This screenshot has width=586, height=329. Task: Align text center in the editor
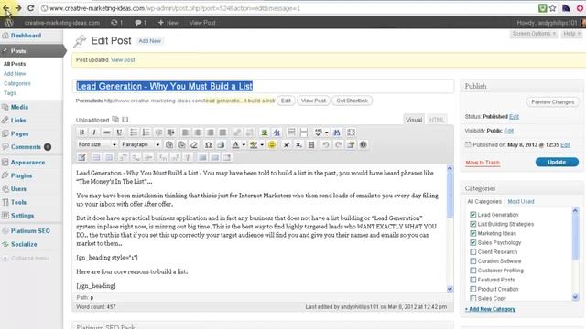[198, 133]
